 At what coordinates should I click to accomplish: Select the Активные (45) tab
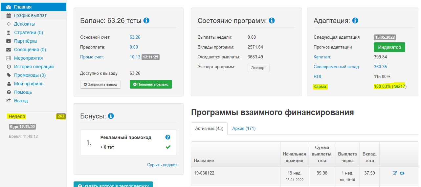pyautogui.click(x=209, y=128)
